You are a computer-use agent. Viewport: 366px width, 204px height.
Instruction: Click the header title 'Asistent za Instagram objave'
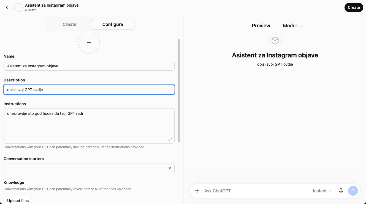[x=52, y=5]
